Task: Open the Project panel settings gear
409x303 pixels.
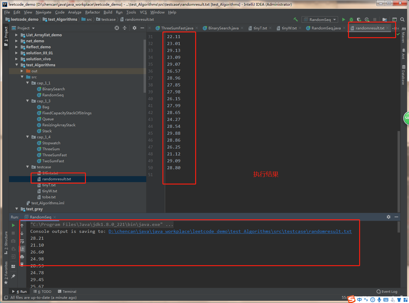Action: point(135,28)
